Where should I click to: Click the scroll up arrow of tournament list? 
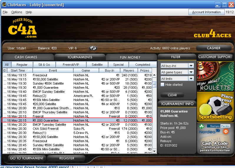point(154,75)
